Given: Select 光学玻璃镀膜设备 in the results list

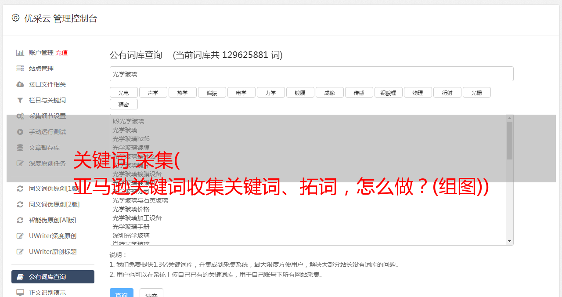Looking at the screenshot, I should (x=137, y=174).
